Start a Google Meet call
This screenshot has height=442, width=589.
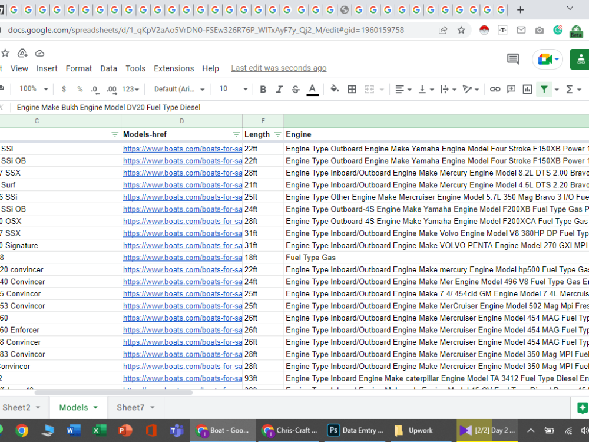(x=547, y=59)
